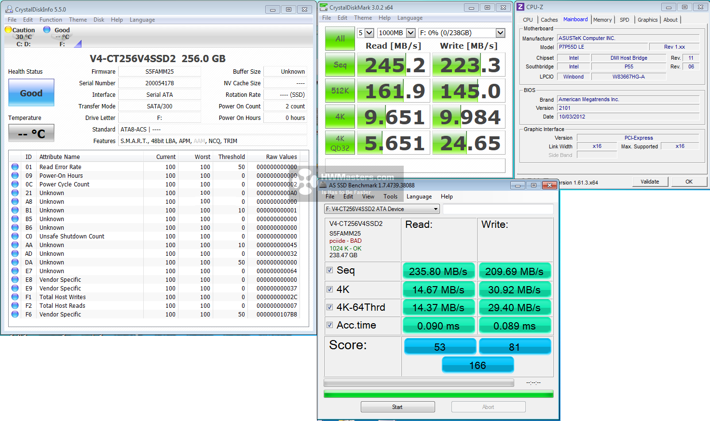
Task: Click the status orb for attribute E7
Action: 15,271
